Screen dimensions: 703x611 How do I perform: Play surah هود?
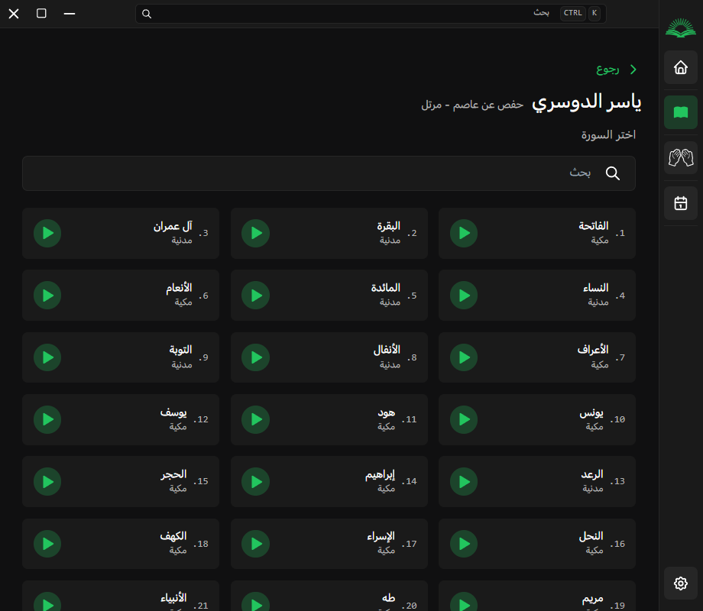255,419
